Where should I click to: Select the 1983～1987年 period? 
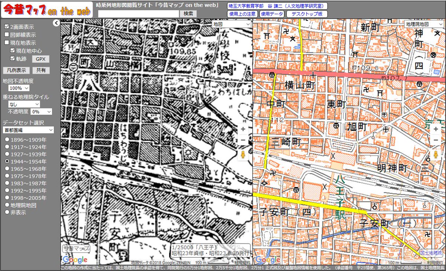point(7,183)
